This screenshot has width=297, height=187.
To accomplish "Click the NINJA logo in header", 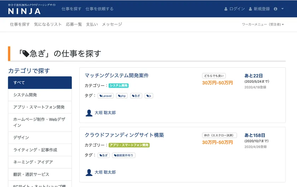I will (25, 11).
